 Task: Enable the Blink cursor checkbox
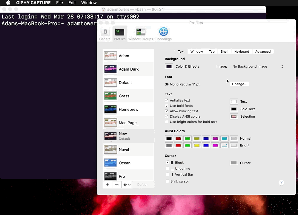tap(167, 181)
